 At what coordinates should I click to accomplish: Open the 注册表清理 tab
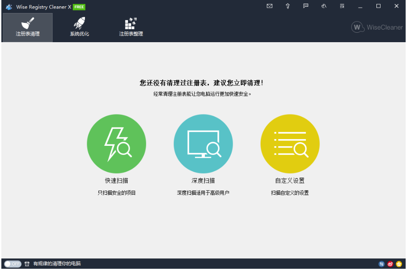point(27,27)
